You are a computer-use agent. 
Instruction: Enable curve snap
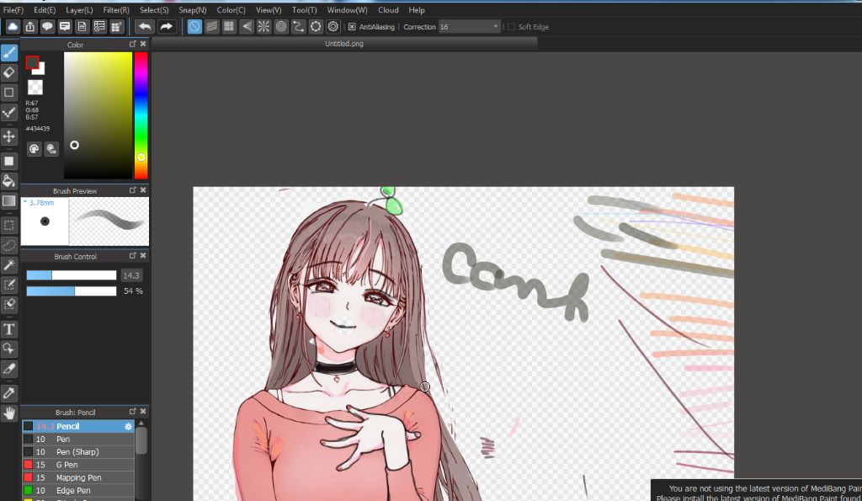299,26
